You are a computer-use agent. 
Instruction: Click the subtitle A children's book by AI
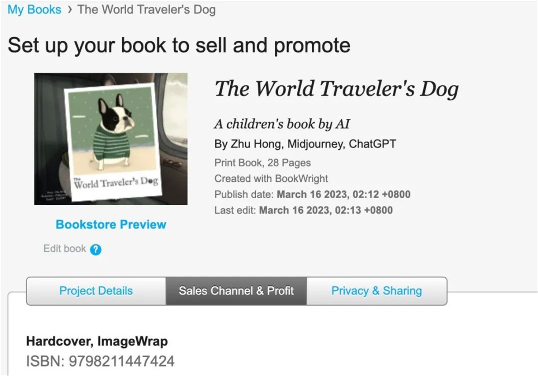click(x=282, y=124)
